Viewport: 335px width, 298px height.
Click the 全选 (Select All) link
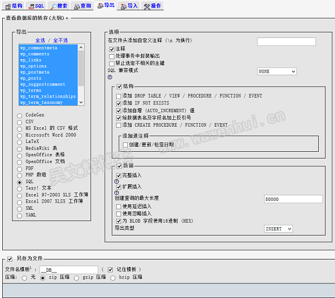(x=40, y=40)
